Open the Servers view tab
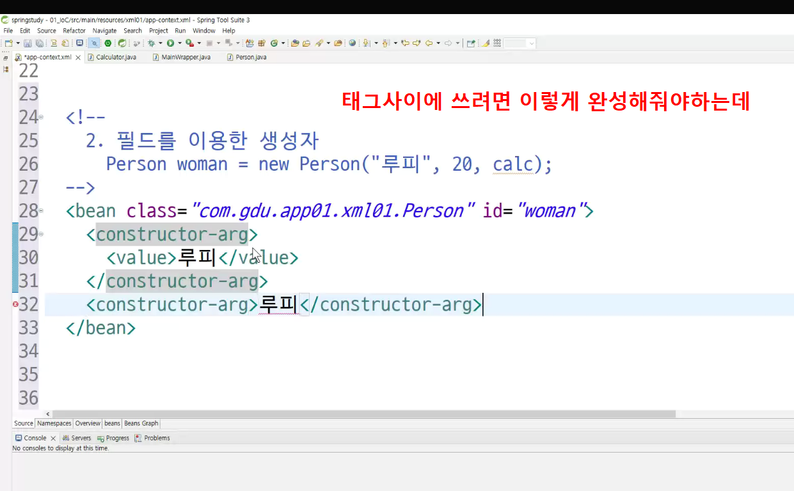Viewport: 794px width, 491px height. 77,438
